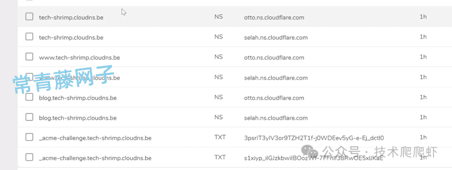Click host blog.tech-shrimp.cloudns.be in the selah row

tap(77, 118)
